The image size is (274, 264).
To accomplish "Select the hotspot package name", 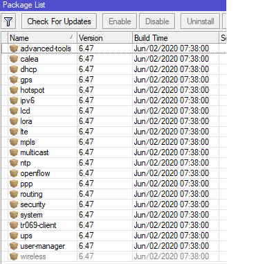I will click(33, 90).
